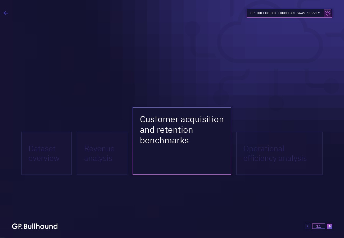Screen dimensions: 344x238
Task: Click the network icon in survey badge
Action: click(x=328, y=13)
